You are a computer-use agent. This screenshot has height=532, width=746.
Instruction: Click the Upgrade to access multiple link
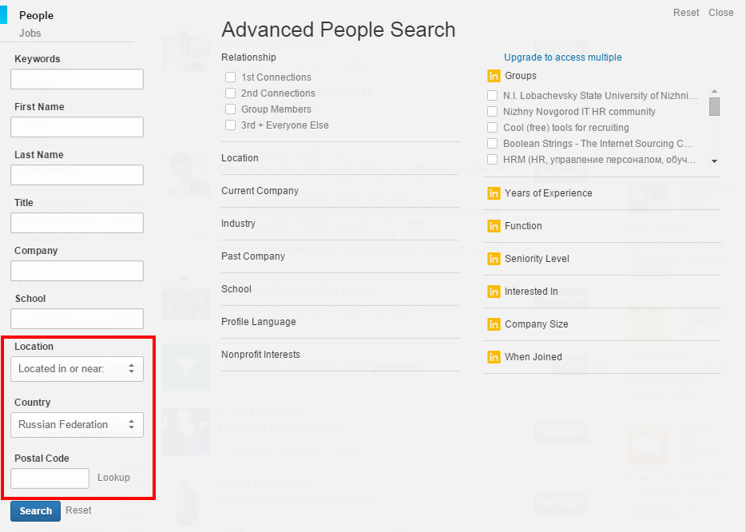point(563,57)
